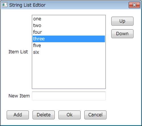Confirm changes with the Ok button
142x126 pixels.
[70, 115]
